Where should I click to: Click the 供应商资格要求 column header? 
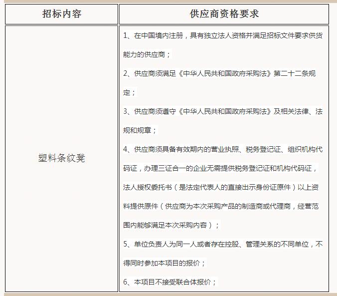point(224,14)
